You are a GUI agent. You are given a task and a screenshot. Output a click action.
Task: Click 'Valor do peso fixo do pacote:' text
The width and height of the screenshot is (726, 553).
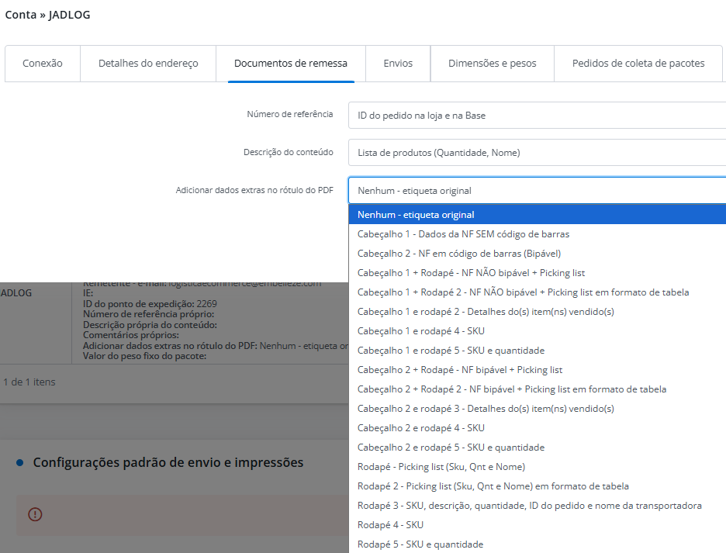pos(144,356)
